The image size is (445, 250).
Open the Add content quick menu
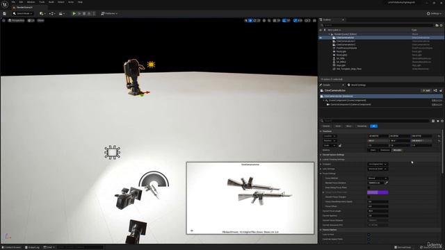pyautogui.click(x=42, y=13)
